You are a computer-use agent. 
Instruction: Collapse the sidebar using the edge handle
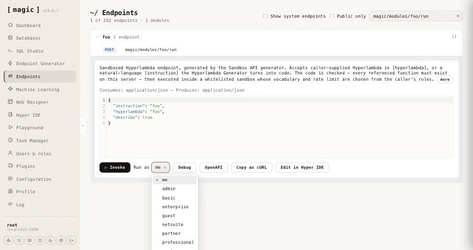(x=82, y=126)
